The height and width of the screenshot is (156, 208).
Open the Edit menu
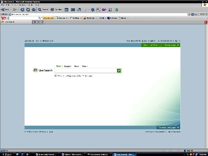click(8, 5)
